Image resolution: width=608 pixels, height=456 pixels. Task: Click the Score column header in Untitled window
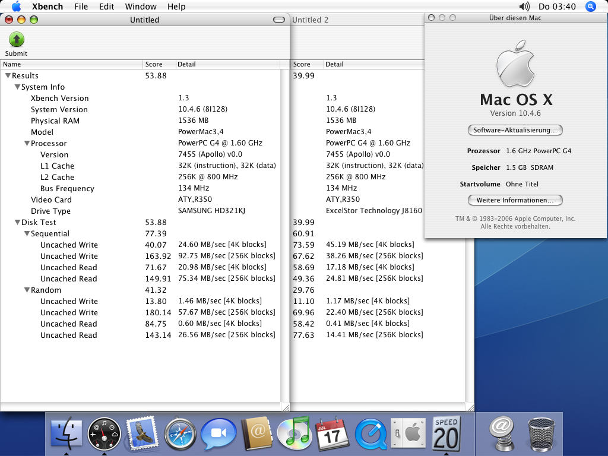(x=159, y=64)
